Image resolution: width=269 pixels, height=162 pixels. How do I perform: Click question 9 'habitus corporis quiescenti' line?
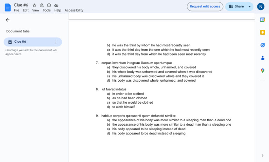139,116
